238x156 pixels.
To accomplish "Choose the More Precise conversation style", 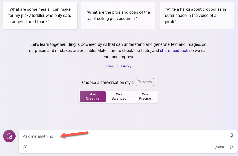I will [145, 97].
